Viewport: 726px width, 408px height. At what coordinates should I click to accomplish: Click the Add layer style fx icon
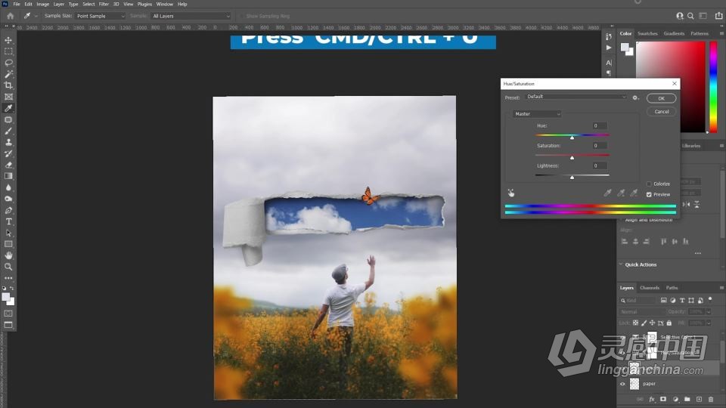click(652, 399)
